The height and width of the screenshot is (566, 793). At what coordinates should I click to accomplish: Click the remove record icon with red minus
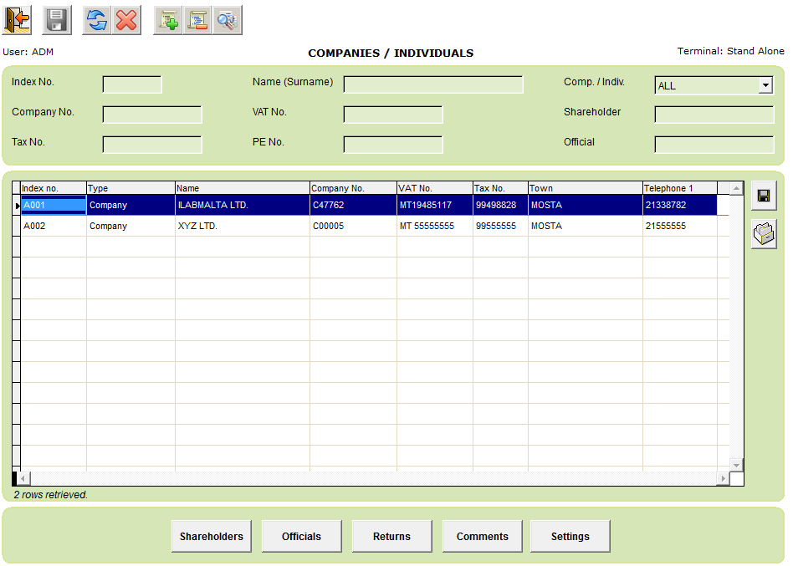point(197,19)
